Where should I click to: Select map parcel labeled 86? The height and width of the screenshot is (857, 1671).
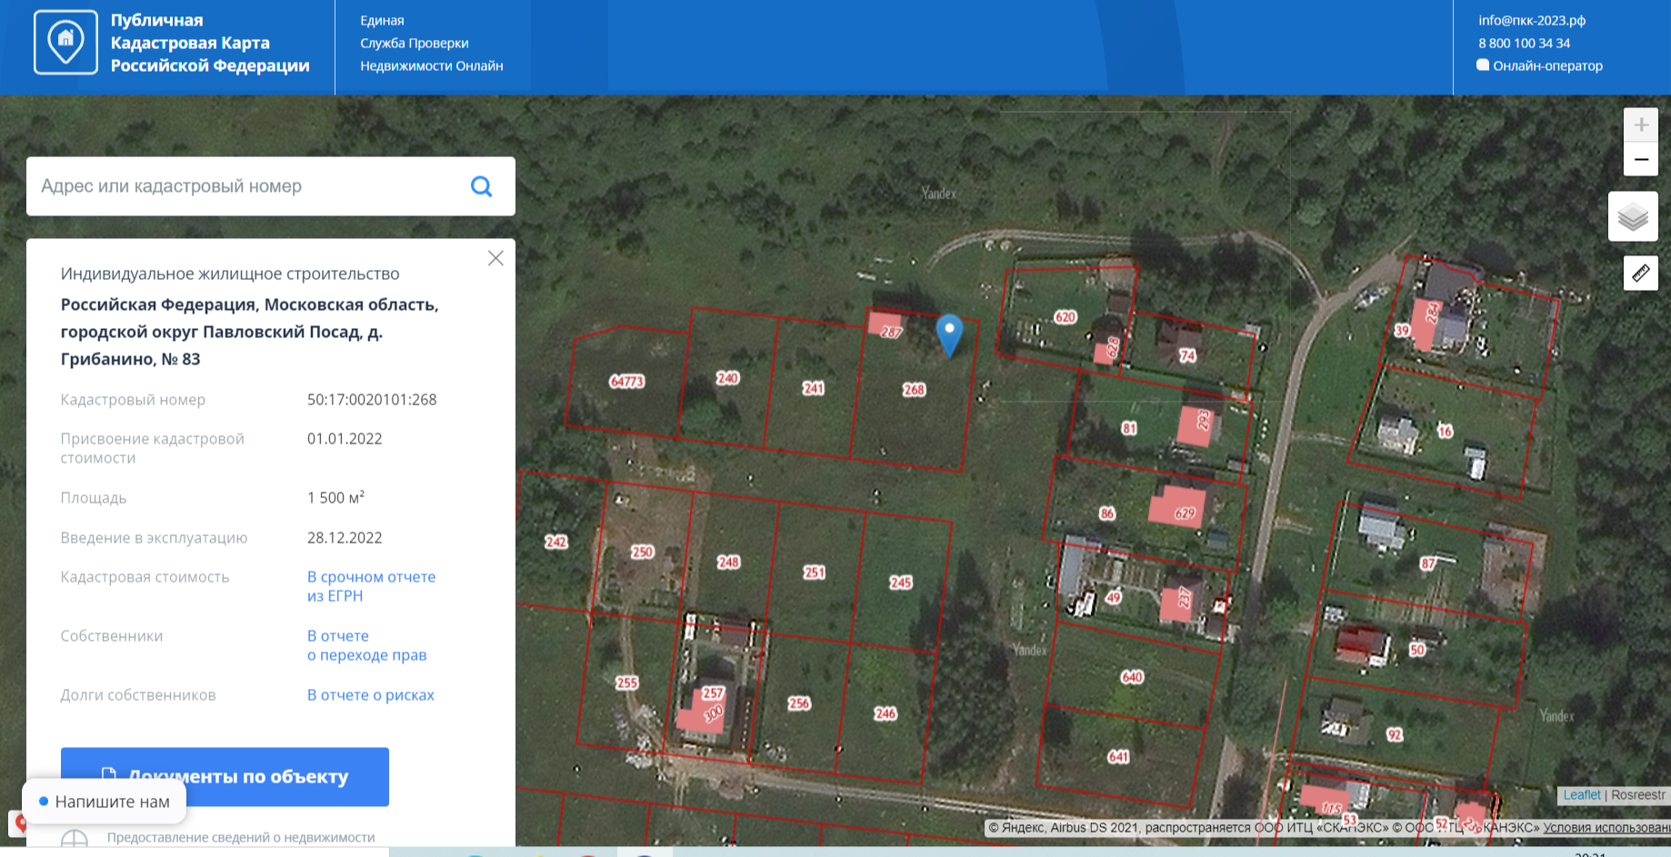1106,513
